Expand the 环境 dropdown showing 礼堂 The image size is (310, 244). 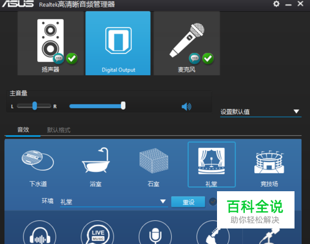point(113,202)
